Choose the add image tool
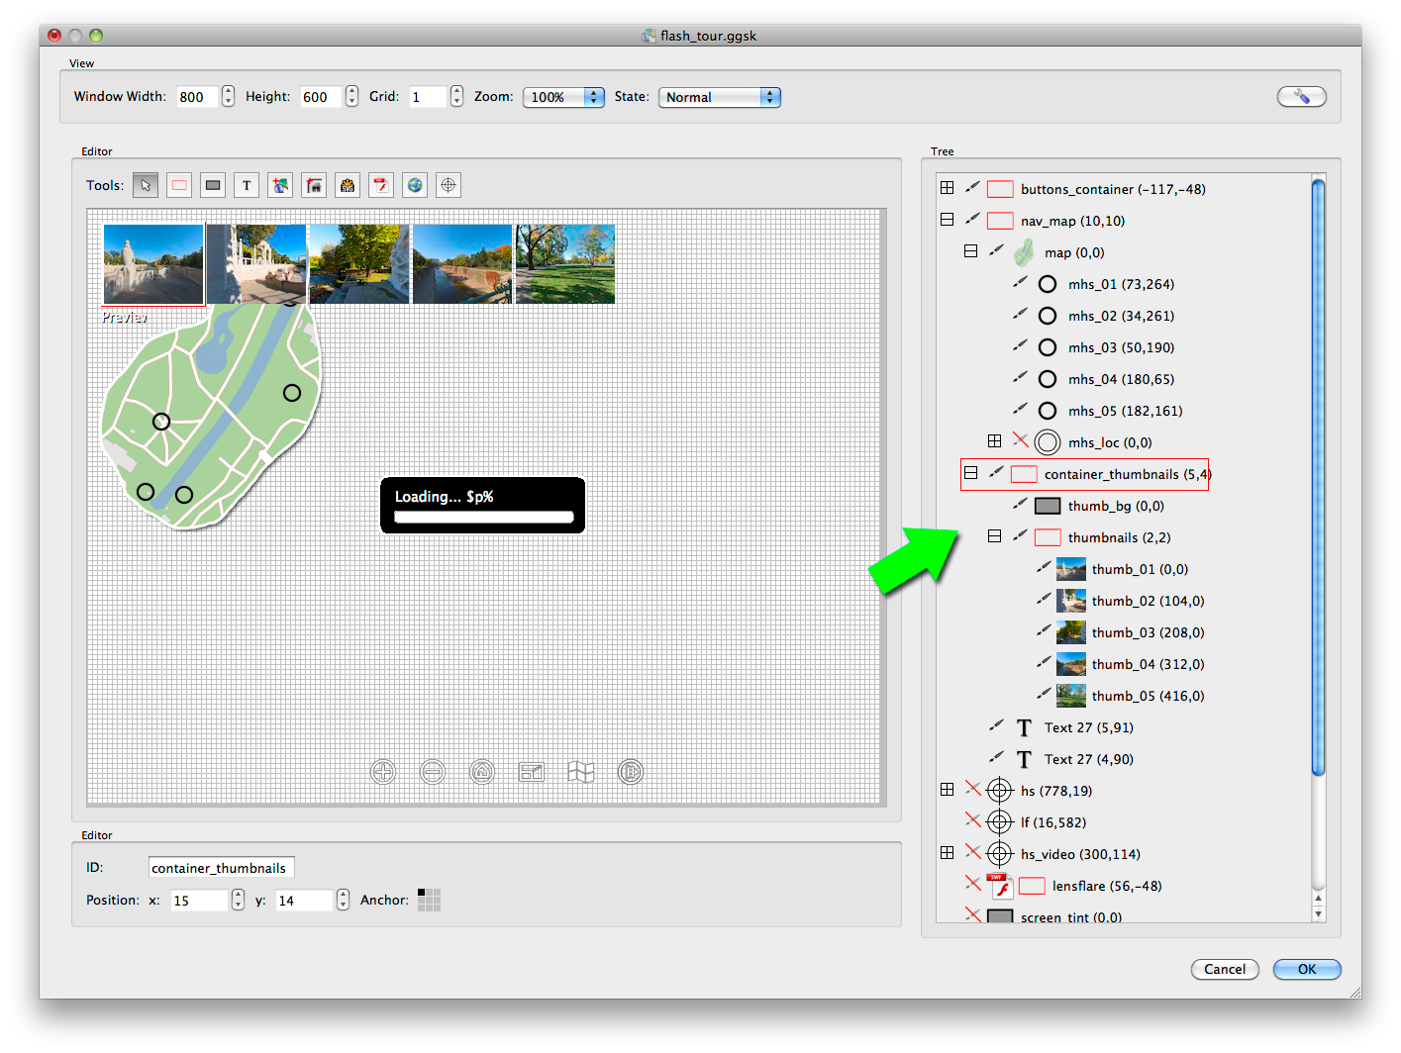This screenshot has height=1053, width=1401. (x=280, y=185)
